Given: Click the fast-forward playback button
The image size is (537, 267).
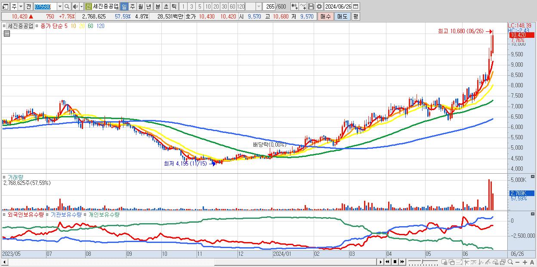Looking at the screenshot, I should pyautogui.click(x=402, y=262).
